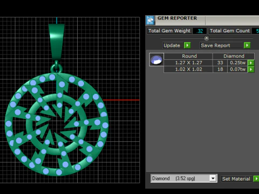Click the green arrow next to Update
Image resolution: width=259 pixels, height=194 pixels.
coord(187,45)
